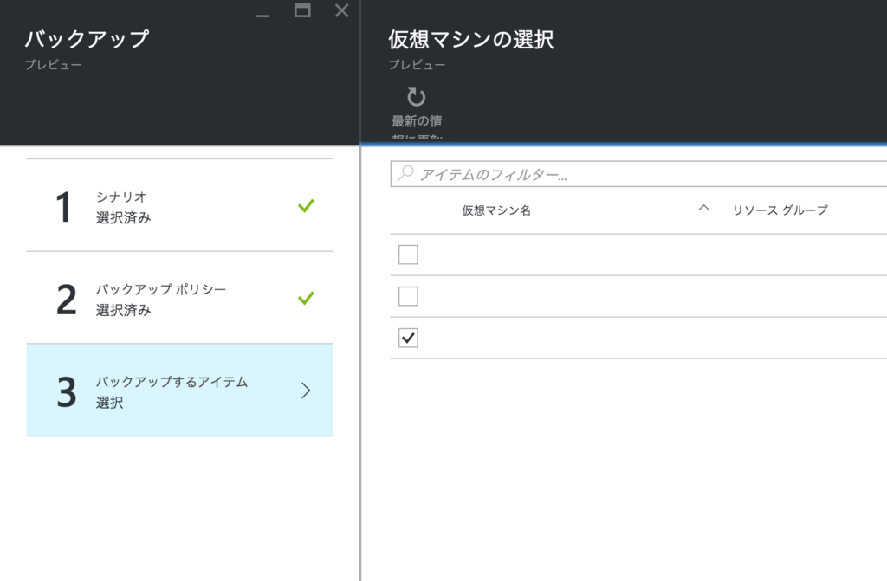Toggle the sort arrow next to 仮想マシン名
This screenshot has height=581, width=887.
click(703, 208)
